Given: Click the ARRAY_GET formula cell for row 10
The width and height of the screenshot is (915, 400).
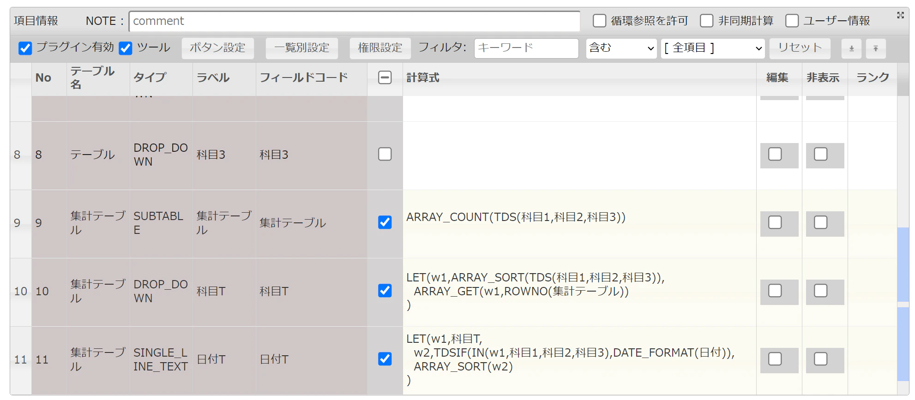Looking at the screenshot, I should (579, 292).
